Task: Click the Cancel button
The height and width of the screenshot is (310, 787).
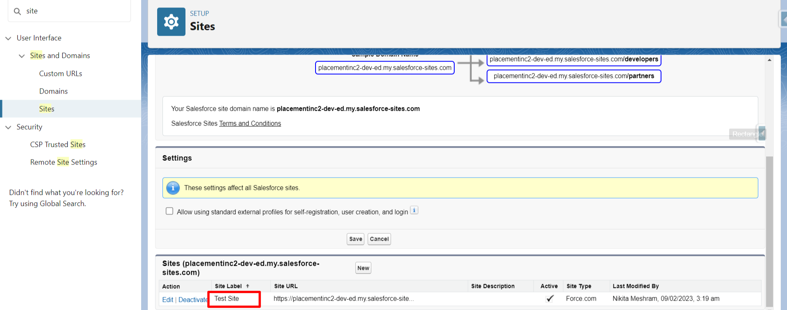Action: coord(379,239)
